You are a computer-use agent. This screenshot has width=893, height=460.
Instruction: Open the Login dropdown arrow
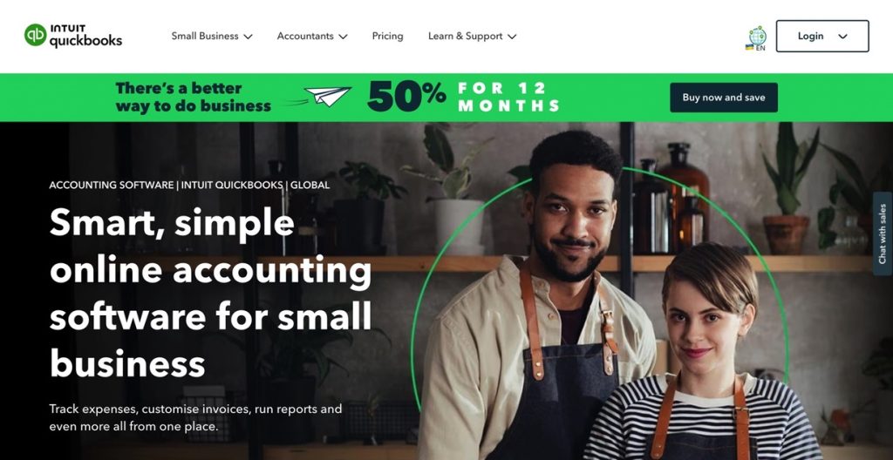click(x=843, y=37)
